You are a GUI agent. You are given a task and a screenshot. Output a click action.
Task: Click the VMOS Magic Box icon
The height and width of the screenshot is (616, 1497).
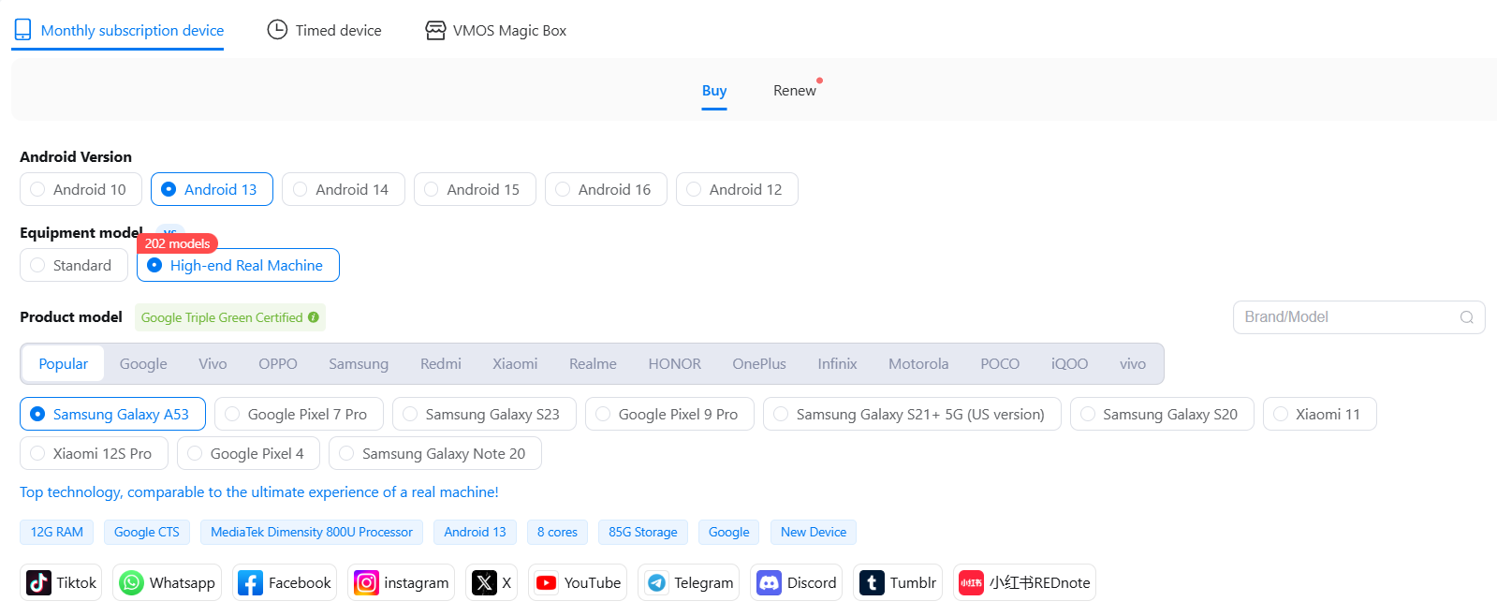[x=435, y=30]
